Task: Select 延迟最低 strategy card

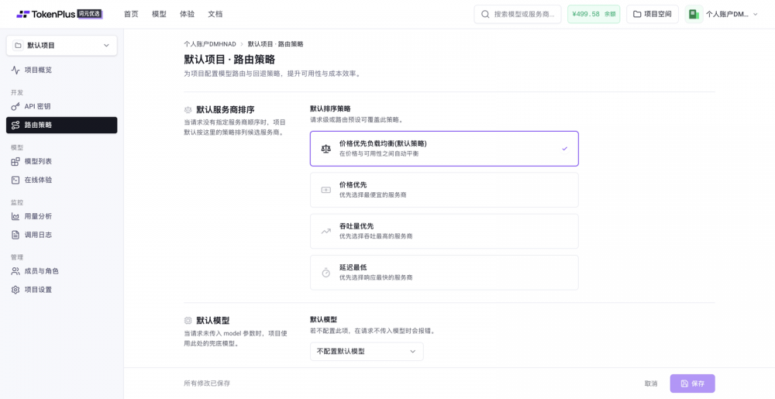Action: point(444,273)
